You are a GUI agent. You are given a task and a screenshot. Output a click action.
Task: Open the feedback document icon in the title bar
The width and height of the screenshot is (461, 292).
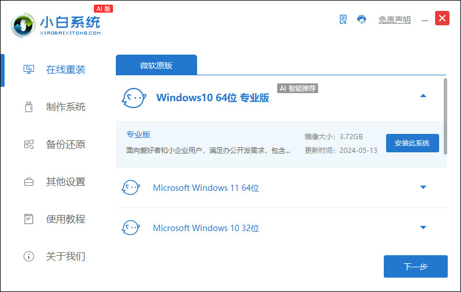tap(343, 20)
